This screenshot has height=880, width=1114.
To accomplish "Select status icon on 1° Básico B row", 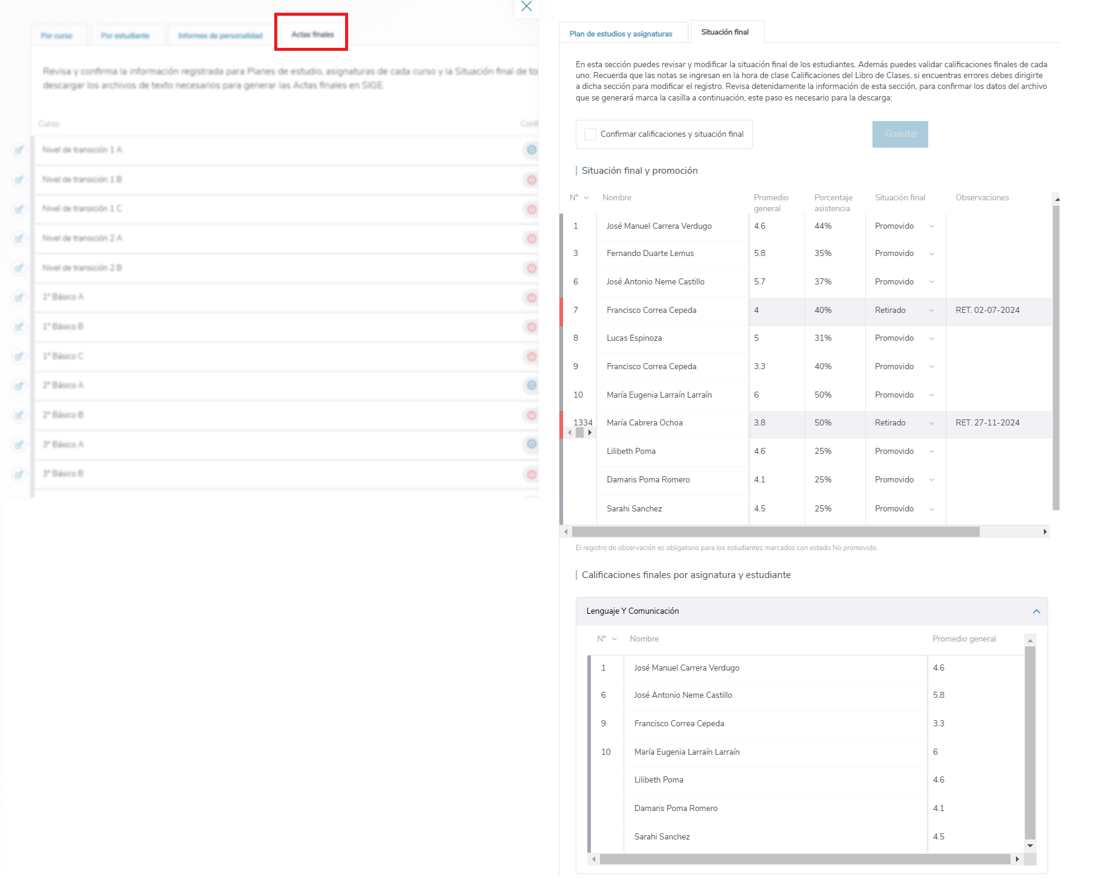I will pos(531,327).
